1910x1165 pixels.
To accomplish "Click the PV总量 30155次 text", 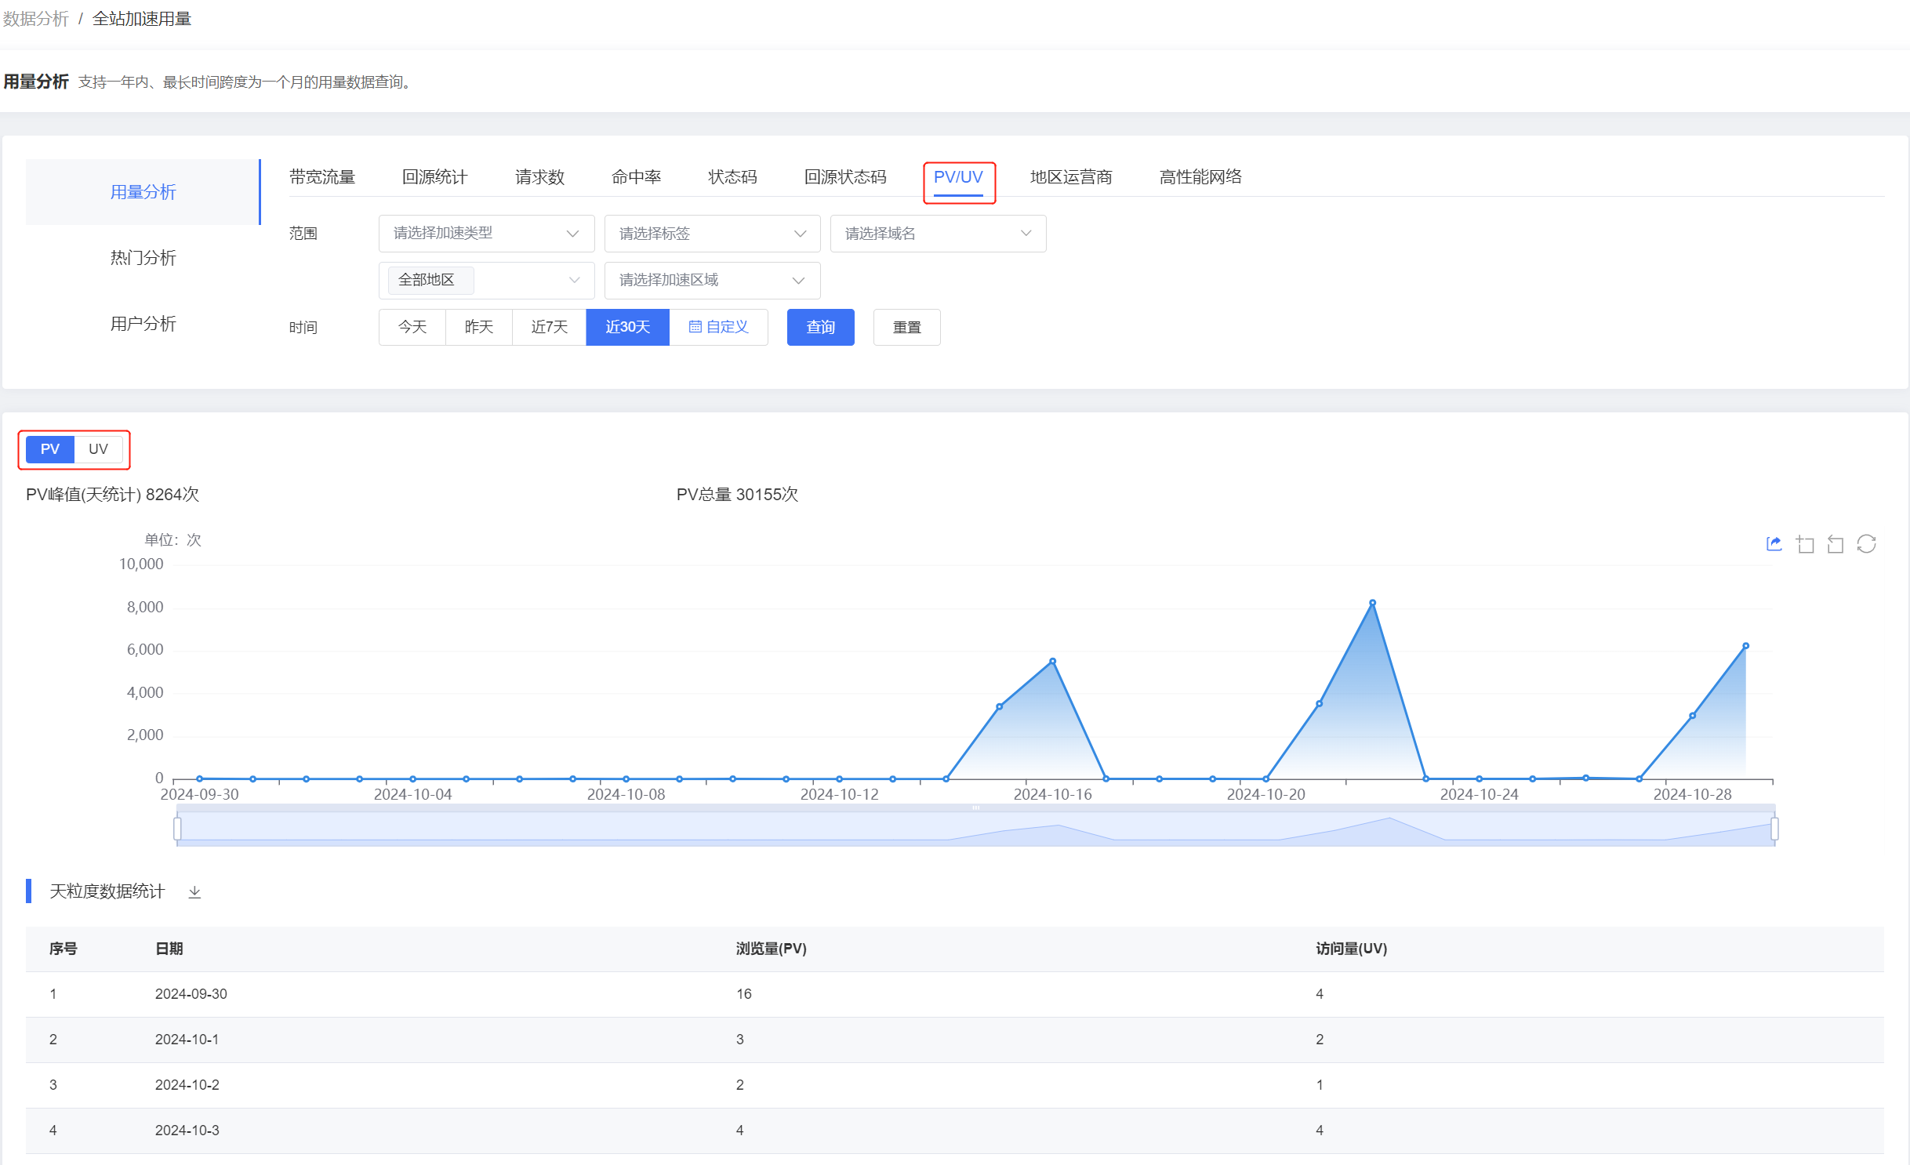I will 737,495.
